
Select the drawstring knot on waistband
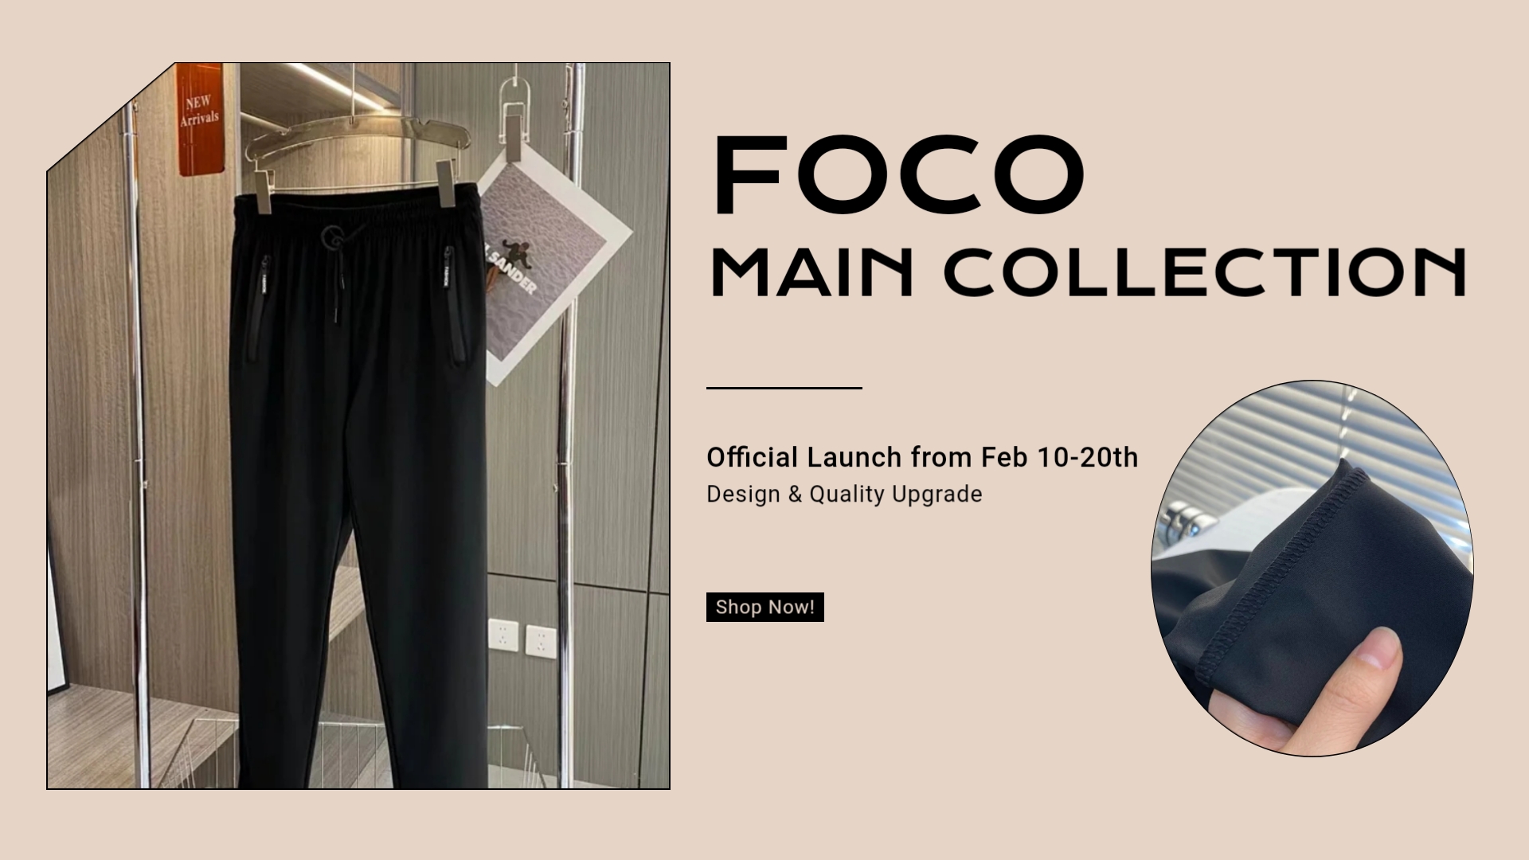333,237
